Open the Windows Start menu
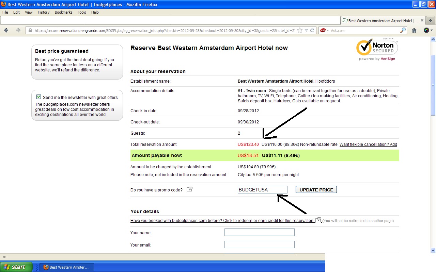 point(16,267)
